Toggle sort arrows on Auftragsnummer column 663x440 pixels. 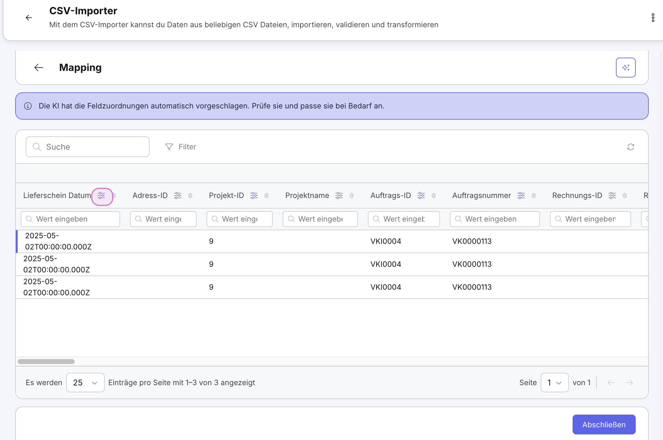(x=534, y=196)
